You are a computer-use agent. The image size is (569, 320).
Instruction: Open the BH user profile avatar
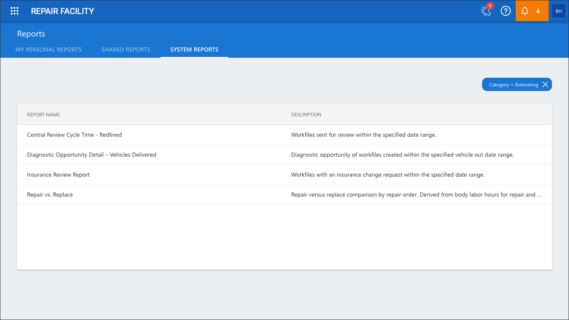[559, 11]
